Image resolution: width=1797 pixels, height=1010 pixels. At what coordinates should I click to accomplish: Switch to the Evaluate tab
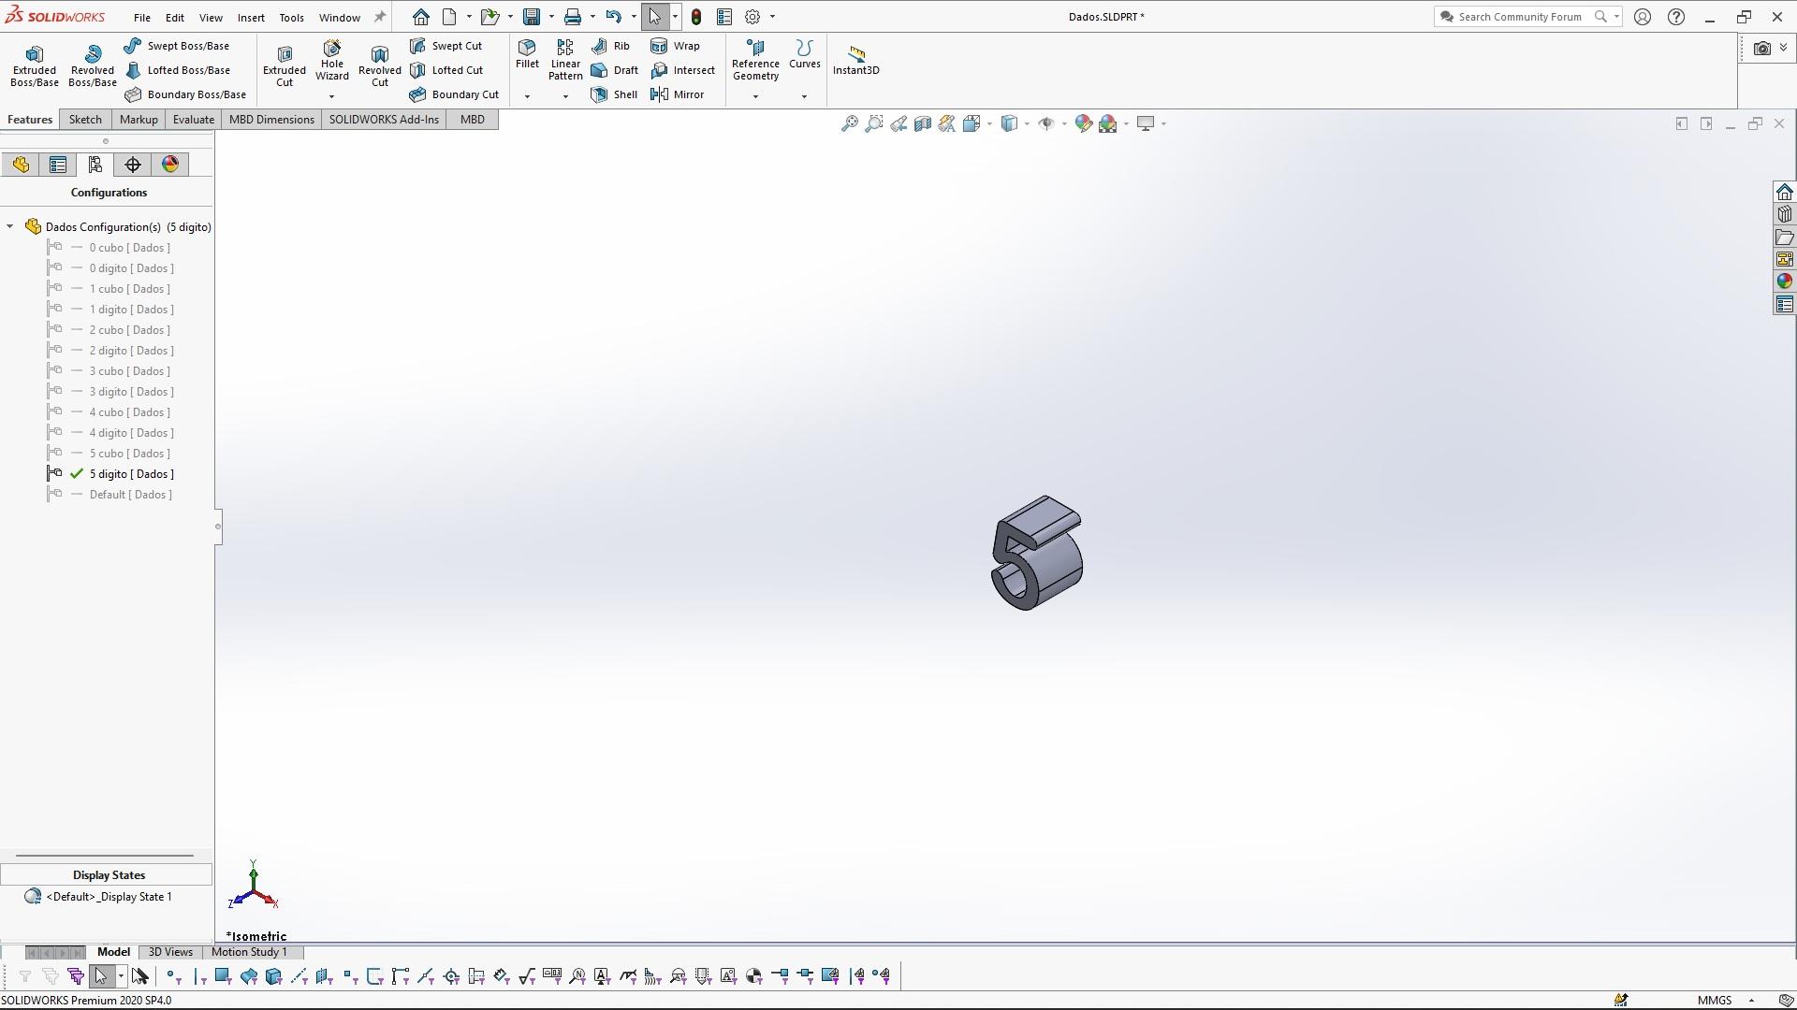pos(194,120)
